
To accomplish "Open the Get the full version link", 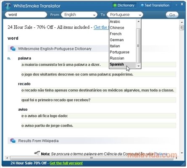I will [x=66, y=163].
